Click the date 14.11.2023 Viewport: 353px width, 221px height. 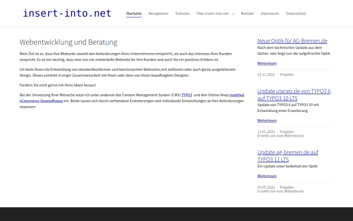[x=266, y=75]
